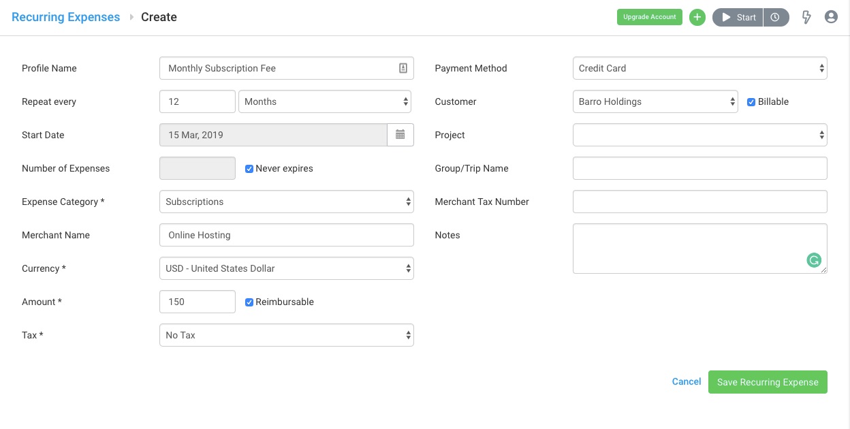The height and width of the screenshot is (429, 850).
Task: Click the Upgrade Account button
Action: 650,17
